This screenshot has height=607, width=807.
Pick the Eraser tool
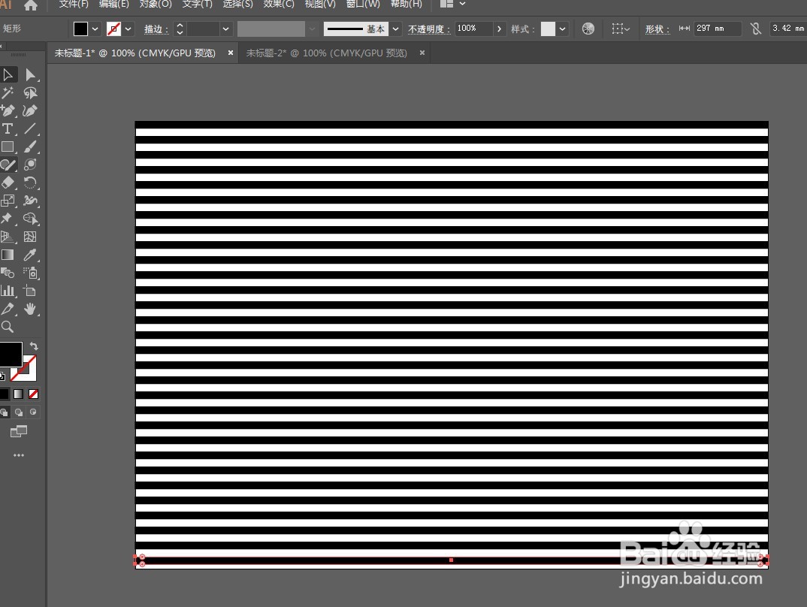pos(8,183)
